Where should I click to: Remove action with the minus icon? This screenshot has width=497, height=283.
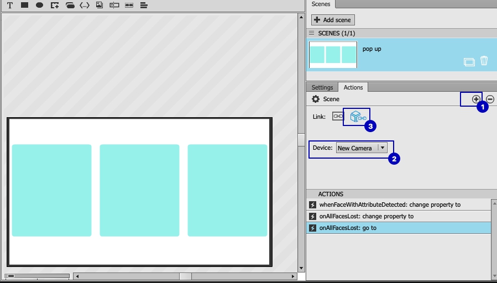pos(490,99)
